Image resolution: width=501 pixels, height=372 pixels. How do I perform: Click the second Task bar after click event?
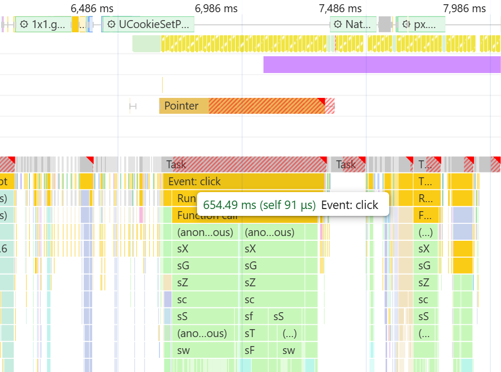click(x=348, y=165)
